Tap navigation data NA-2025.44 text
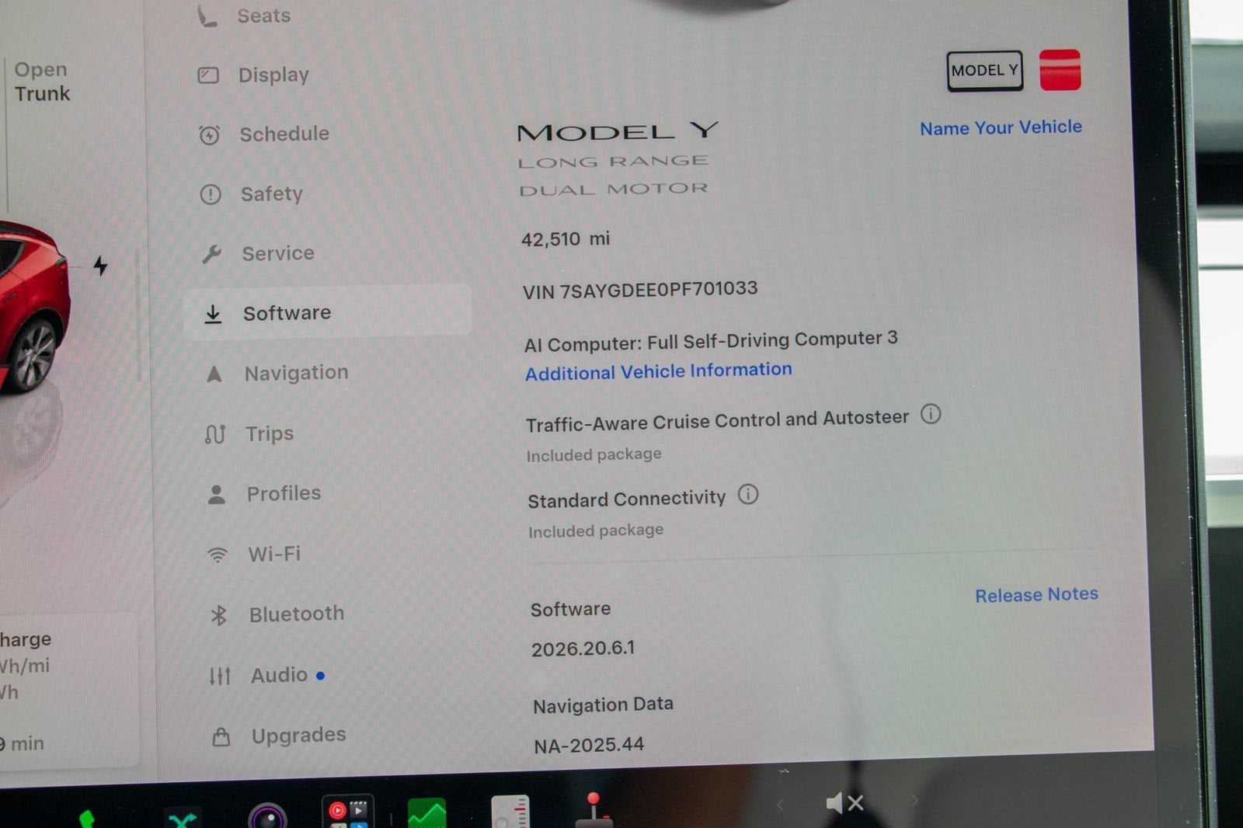The width and height of the screenshot is (1243, 828). 589,745
